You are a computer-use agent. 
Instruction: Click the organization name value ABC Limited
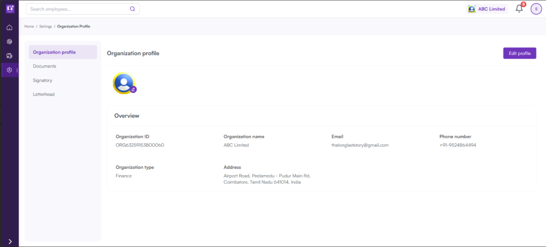236,145
